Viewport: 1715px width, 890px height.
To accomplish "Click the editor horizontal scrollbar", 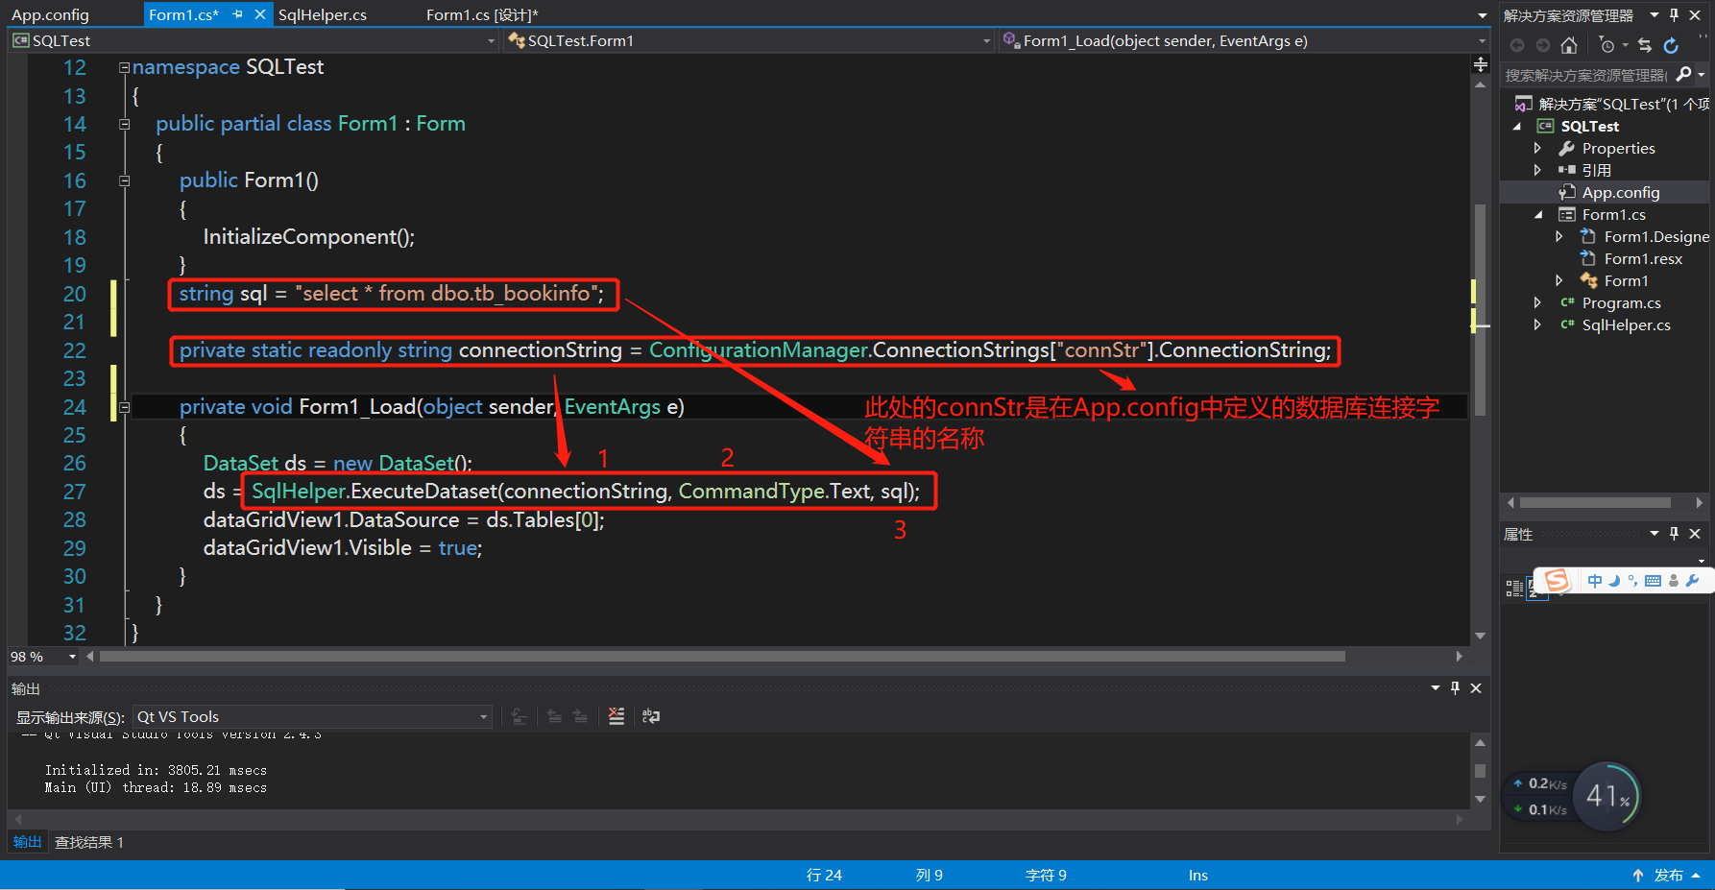I will pyautogui.click(x=722, y=657).
